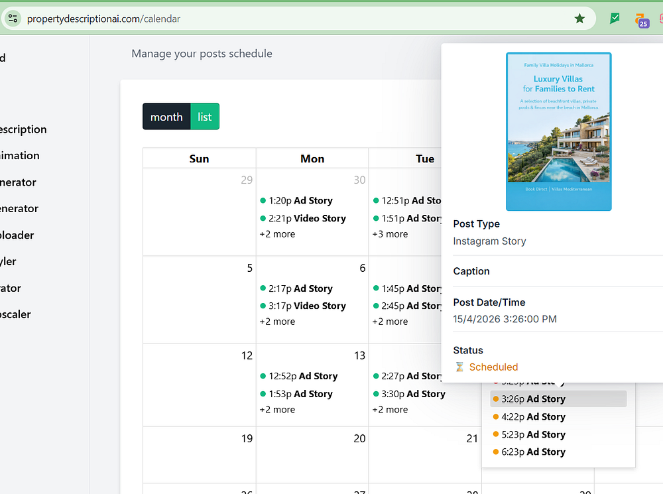The height and width of the screenshot is (494, 663).
Task: Click day number 13 in calendar
Action: coord(360,355)
